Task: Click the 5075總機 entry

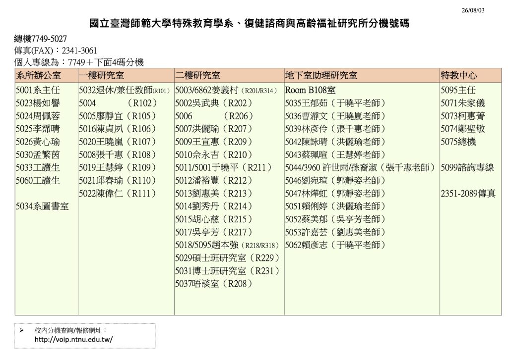Action: [458, 142]
